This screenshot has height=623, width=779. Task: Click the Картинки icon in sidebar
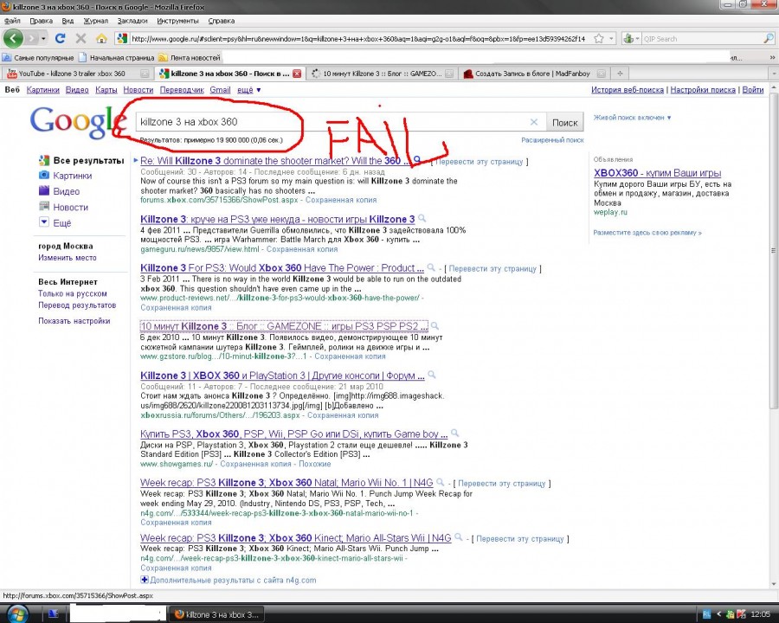[x=44, y=176]
